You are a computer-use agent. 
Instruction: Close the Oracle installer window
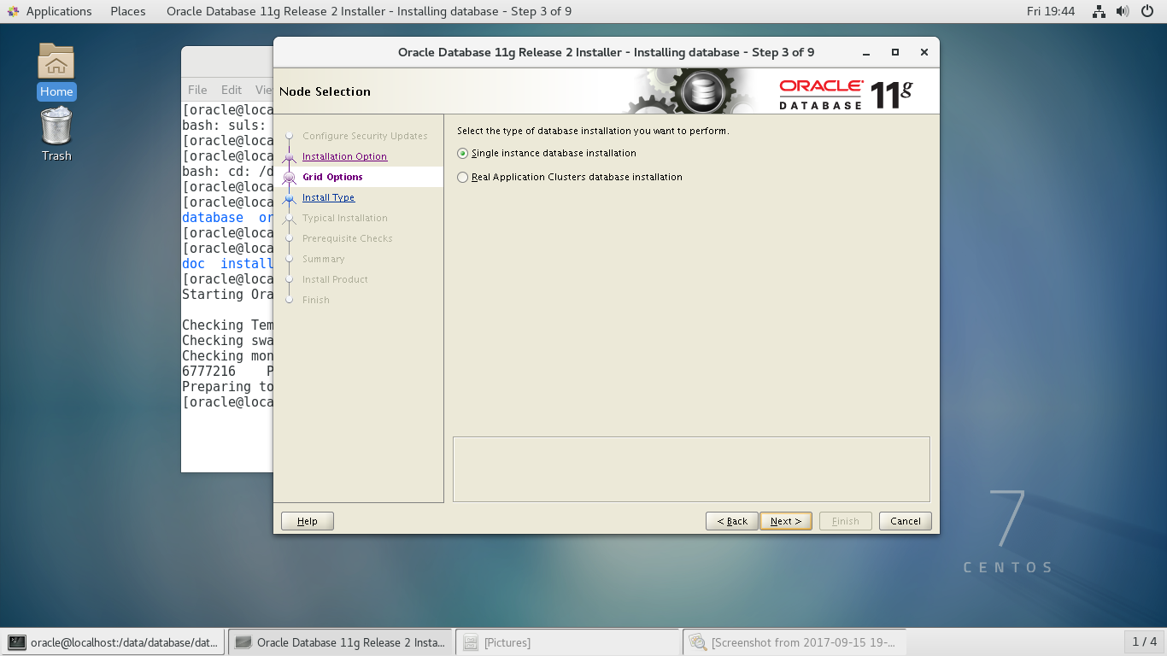click(924, 52)
